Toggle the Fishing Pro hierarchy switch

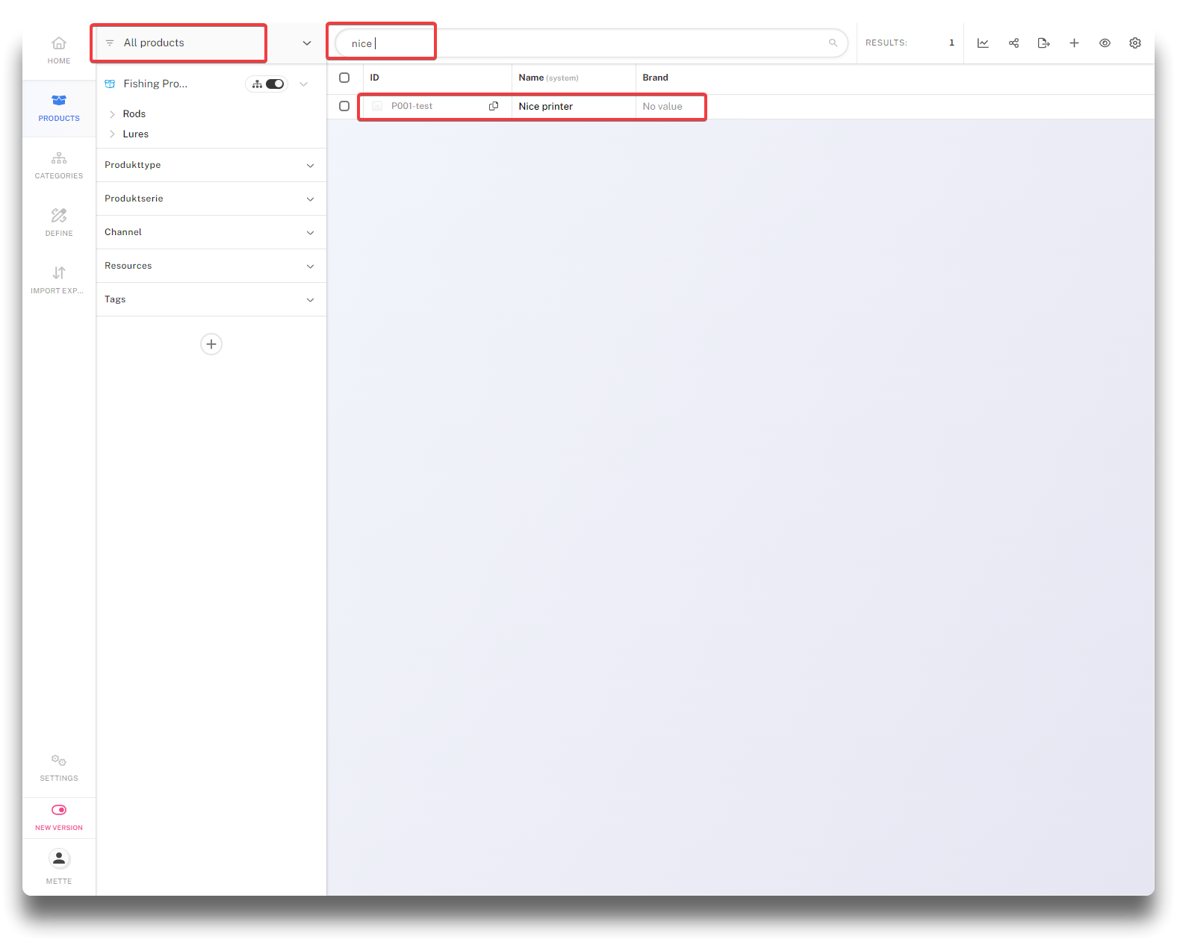pyautogui.click(x=274, y=84)
